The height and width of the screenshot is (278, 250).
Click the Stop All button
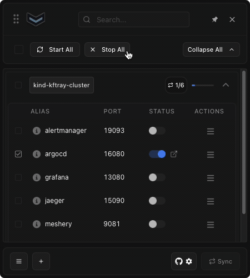(x=107, y=49)
